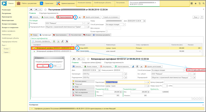Click Аннулировать in certificate toolbar
206x112 pixels.
106,66
